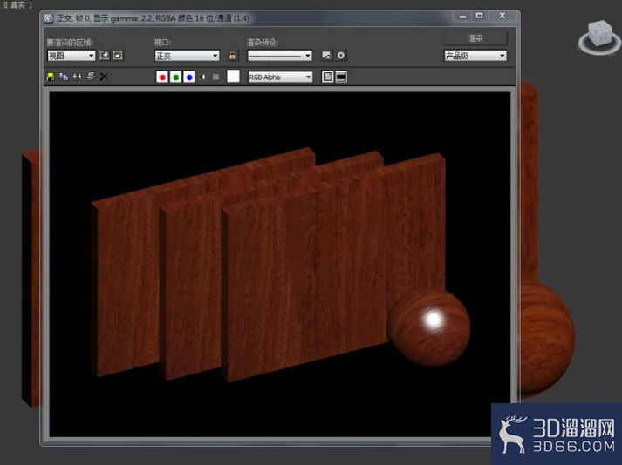Image resolution: width=622 pixels, height=465 pixels.
Task: Click the auto region selected icon
Action: [x=119, y=56]
